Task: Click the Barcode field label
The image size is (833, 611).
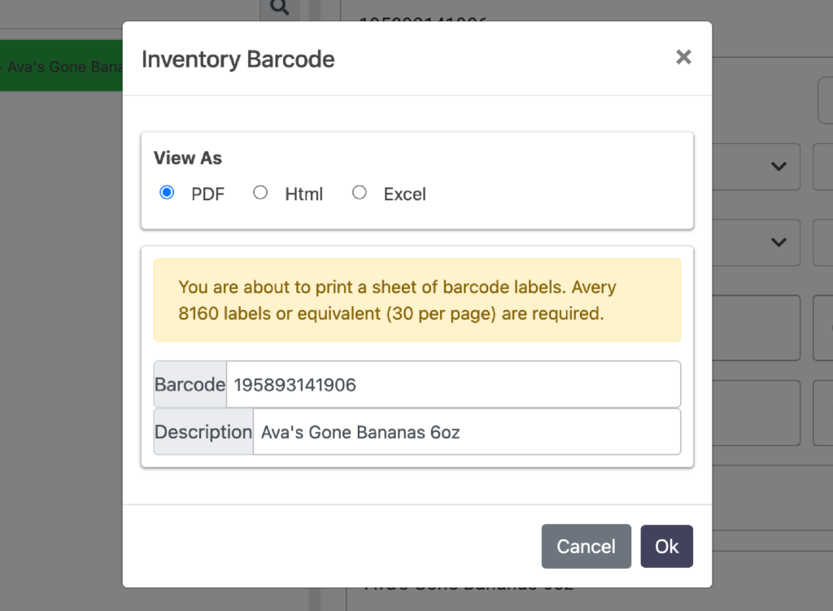Action: [x=190, y=384]
